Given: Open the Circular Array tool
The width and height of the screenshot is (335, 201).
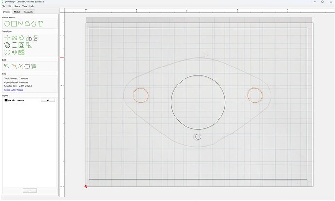Looking at the screenshot, I should pyautogui.click(x=14, y=52).
